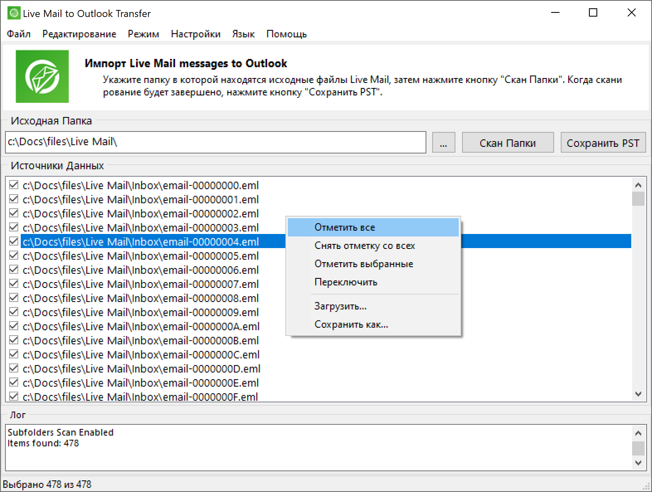
Task: Close the Live Mail Transfer window
Action: (631, 13)
